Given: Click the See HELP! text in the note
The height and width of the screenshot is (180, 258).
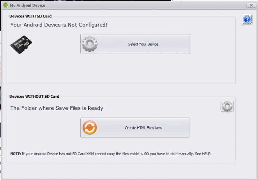Looking at the screenshot, I should pos(203,154).
